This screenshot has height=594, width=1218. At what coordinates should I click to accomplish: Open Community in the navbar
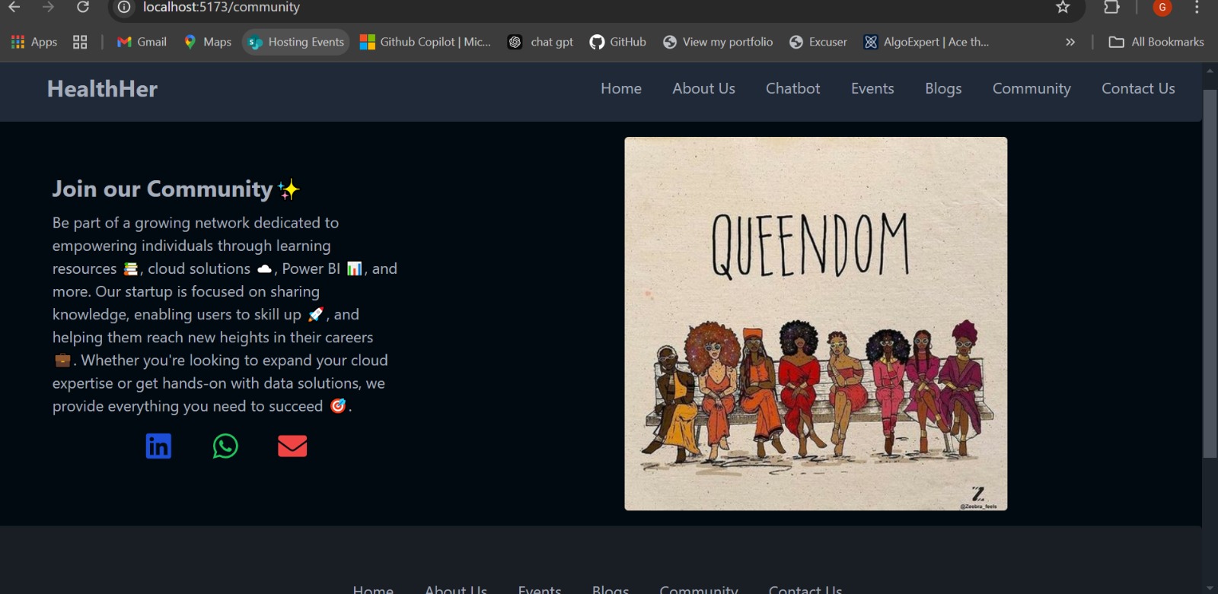coord(1031,88)
